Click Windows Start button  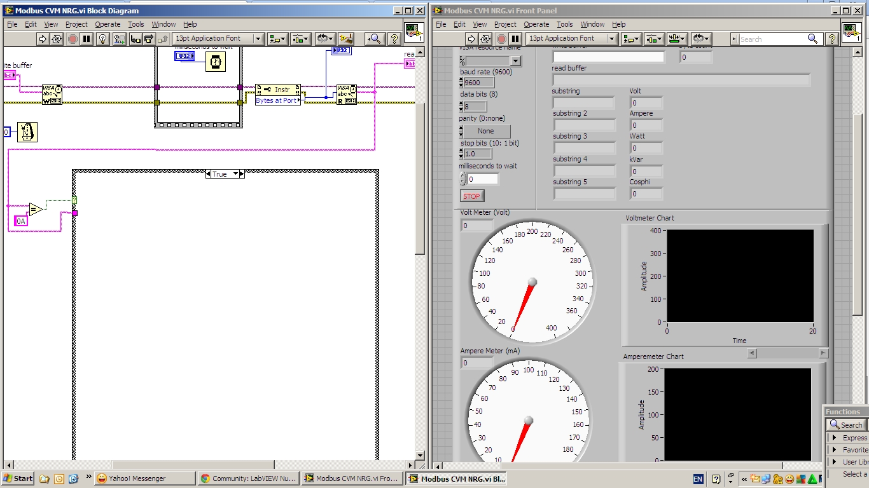[18, 478]
